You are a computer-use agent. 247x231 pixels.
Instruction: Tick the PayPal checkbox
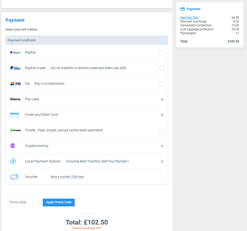pyautogui.click(x=162, y=53)
